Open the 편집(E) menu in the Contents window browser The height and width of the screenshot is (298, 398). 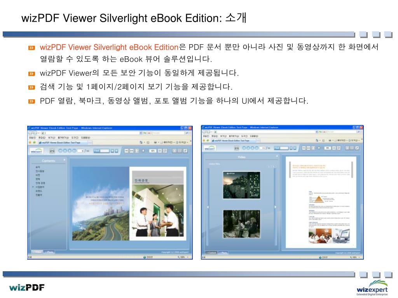(x=42, y=138)
